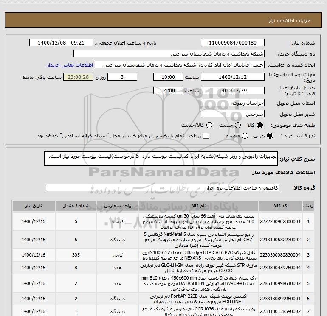Click the اطلاعات کالاهای مورد نیاز heading

284,173
